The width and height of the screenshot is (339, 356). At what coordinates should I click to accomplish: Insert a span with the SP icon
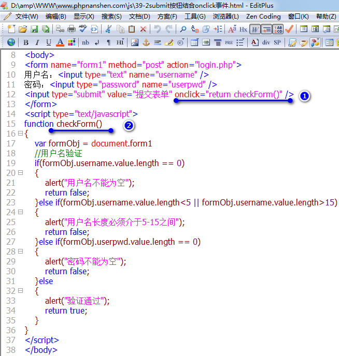click(277, 42)
